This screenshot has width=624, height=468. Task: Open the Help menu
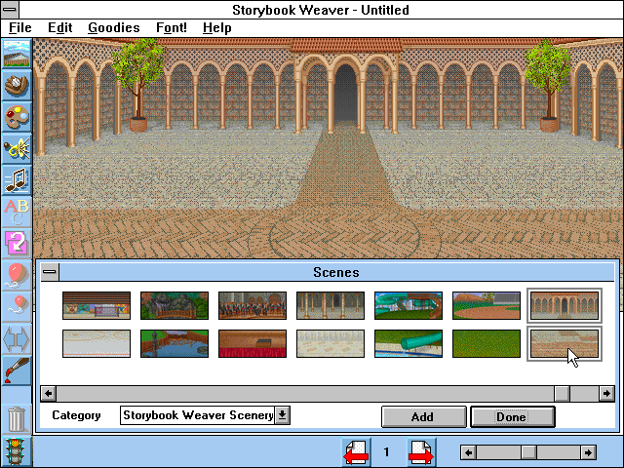click(216, 28)
